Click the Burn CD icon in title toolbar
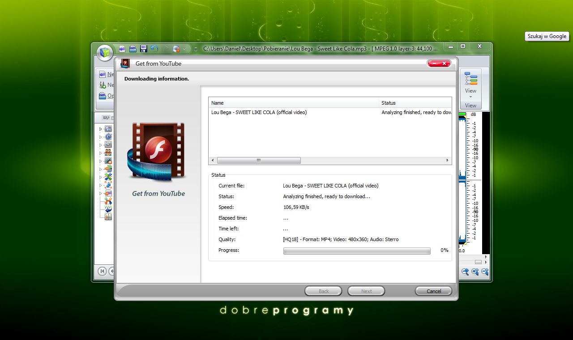The width and height of the screenshot is (573, 340). tap(176, 49)
